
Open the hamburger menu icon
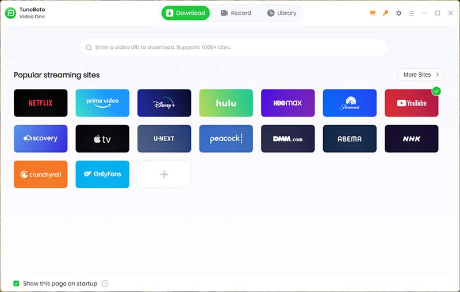click(412, 13)
